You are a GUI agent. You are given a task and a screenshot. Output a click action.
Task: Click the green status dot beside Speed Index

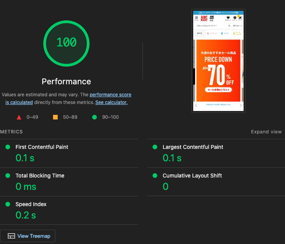pyautogui.click(x=8, y=204)
